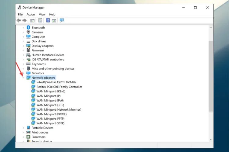Click the Network adapters category icon
The width and height of the screenshot is (229, 152).
coord(28,78)
